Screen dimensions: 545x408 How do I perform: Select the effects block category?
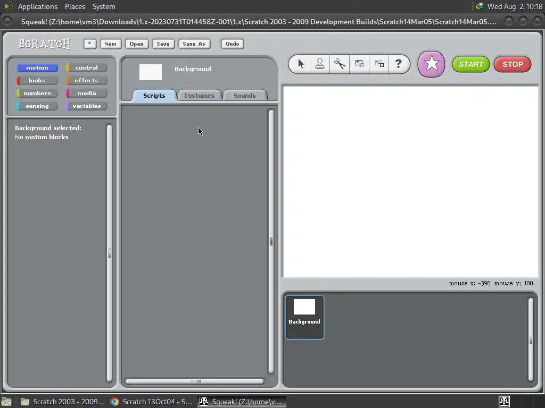(x=86, y=81)
